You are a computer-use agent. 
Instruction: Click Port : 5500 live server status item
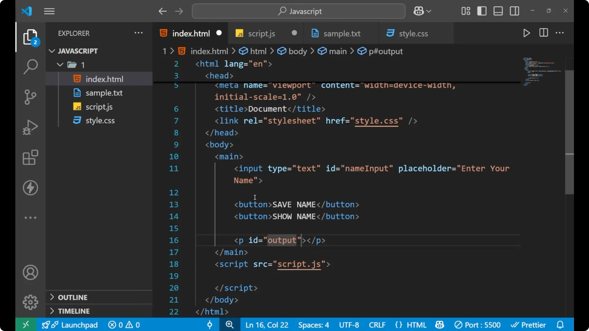477,325
